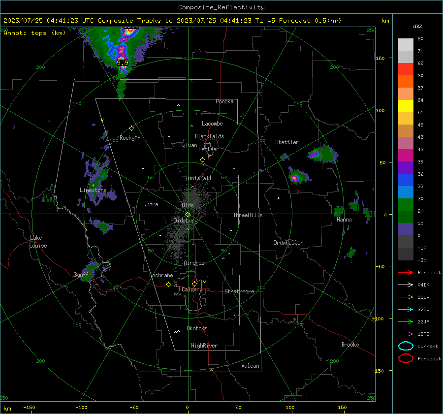Click the Lacombe city label
Image resolution: width=443 pixels, height=414 pixels.
212,124
